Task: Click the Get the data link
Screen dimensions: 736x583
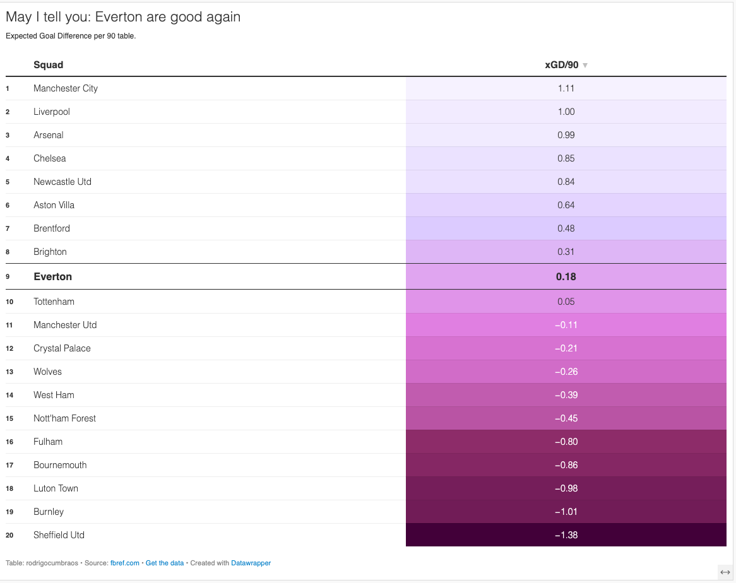Action: tap(165, 563)
